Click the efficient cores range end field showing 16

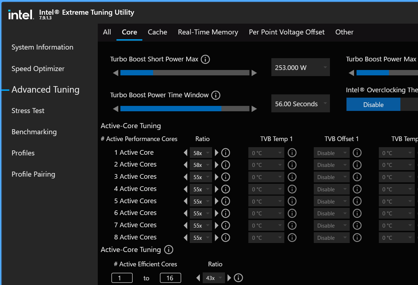point(170,278)
